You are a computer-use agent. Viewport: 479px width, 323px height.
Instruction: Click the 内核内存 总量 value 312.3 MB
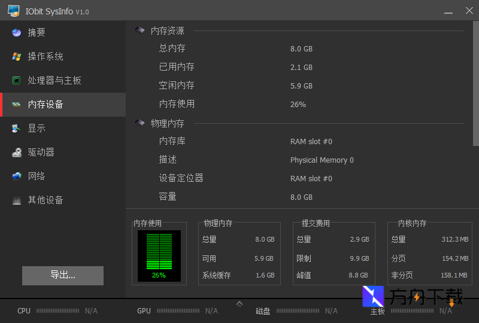click(455, 239)
